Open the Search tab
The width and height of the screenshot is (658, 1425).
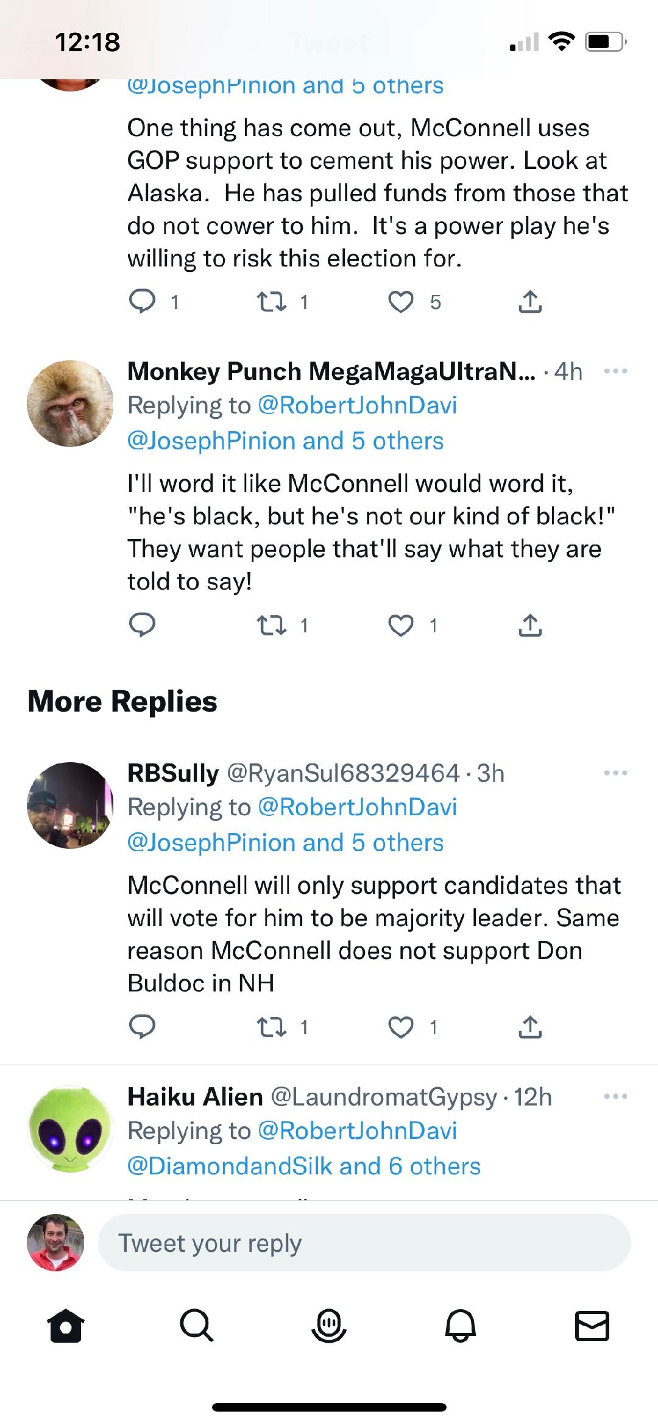click(196, 1326)
